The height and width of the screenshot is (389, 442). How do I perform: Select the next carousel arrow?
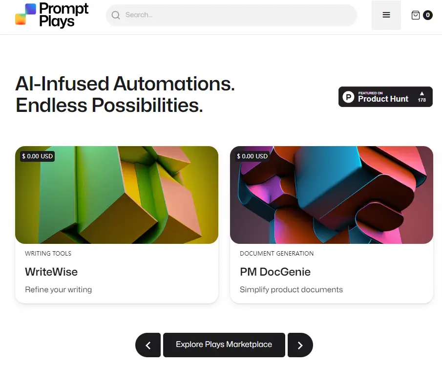[300, 345]
